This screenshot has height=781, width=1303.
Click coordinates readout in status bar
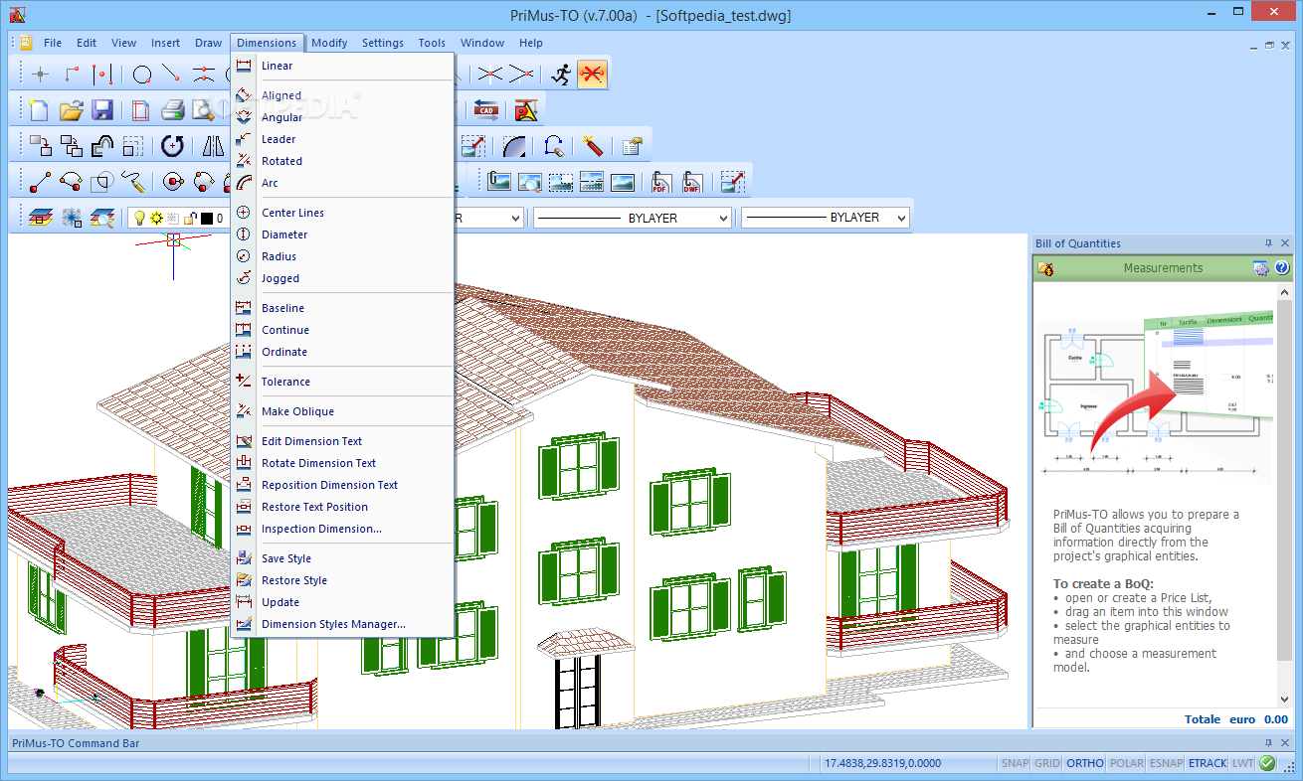coord(882,763)
